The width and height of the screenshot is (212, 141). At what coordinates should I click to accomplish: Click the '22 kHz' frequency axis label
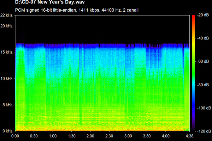point(6,15)
